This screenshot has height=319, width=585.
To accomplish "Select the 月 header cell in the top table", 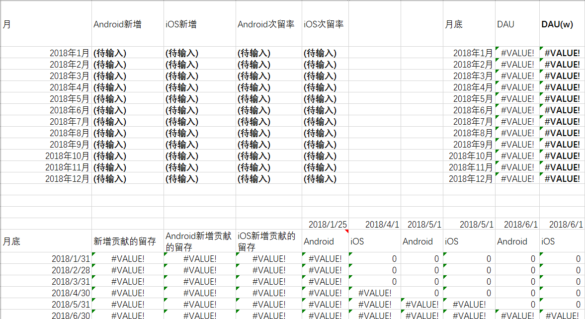I will 46,24.
